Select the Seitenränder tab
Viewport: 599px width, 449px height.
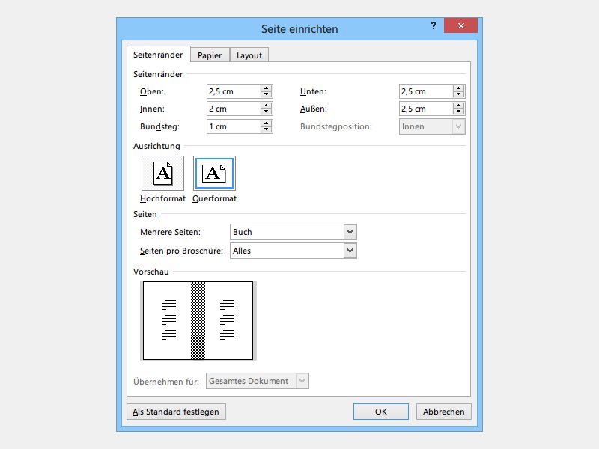[159, 54]
